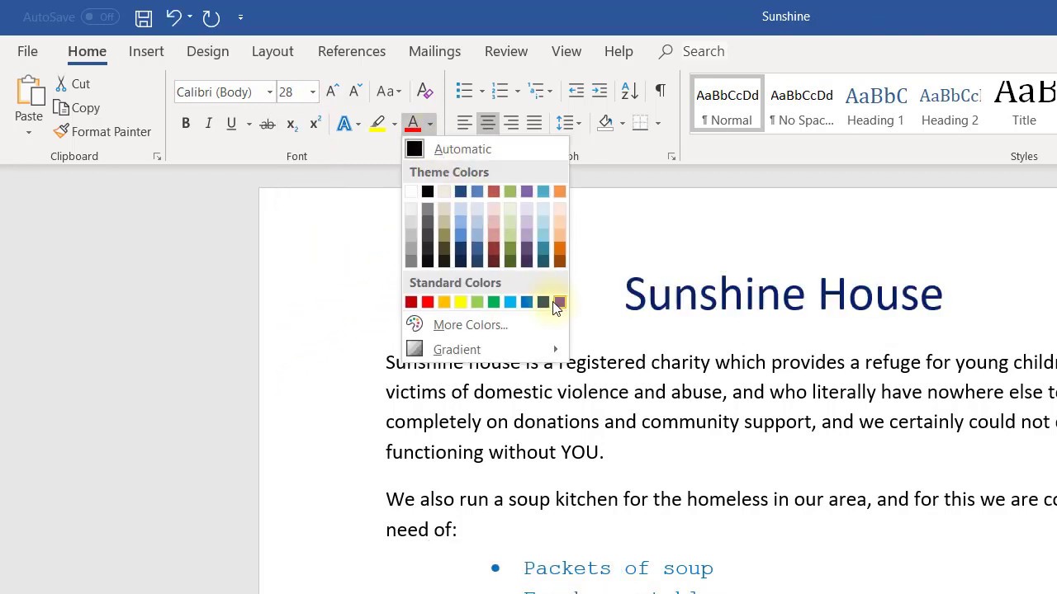This screenshot has width=1057, height=594.
Task: Open the highlight color dropdown arrow
Action: pyautogui.click(x=394, y=125)
